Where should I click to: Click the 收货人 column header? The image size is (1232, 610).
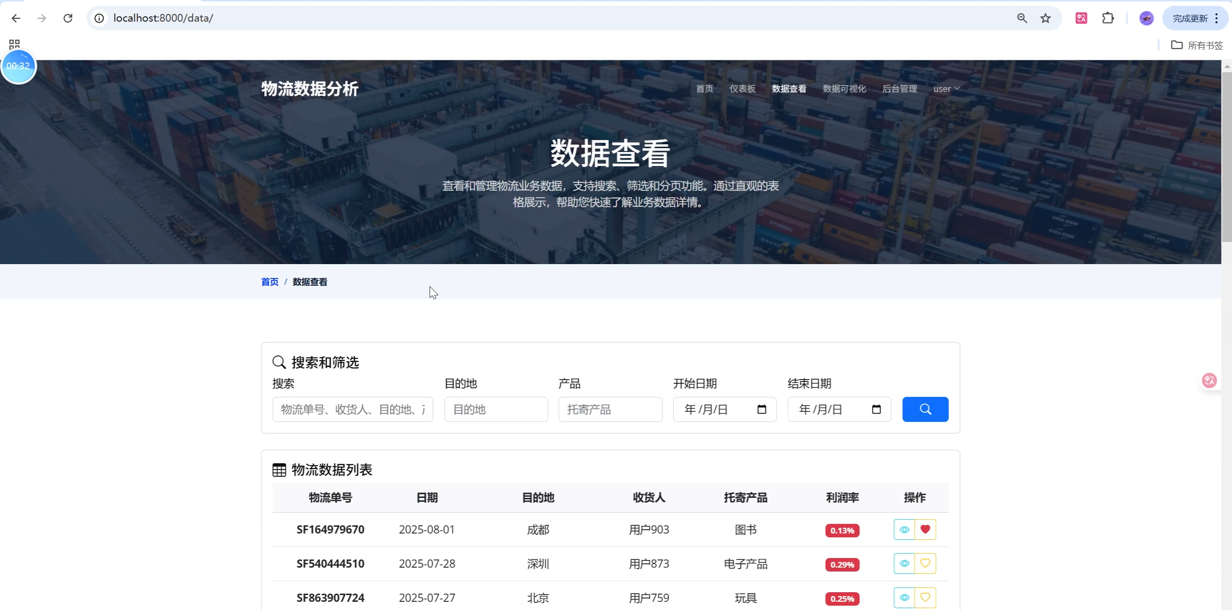tap(649, 497)
